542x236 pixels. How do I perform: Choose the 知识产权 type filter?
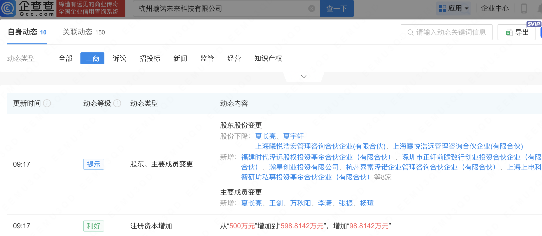click(x=268, y=58)
